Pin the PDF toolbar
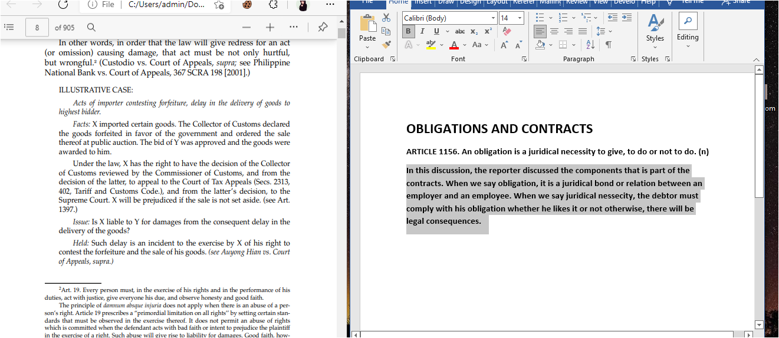Viewport: 779px width, 338px height. coord(323,27)
